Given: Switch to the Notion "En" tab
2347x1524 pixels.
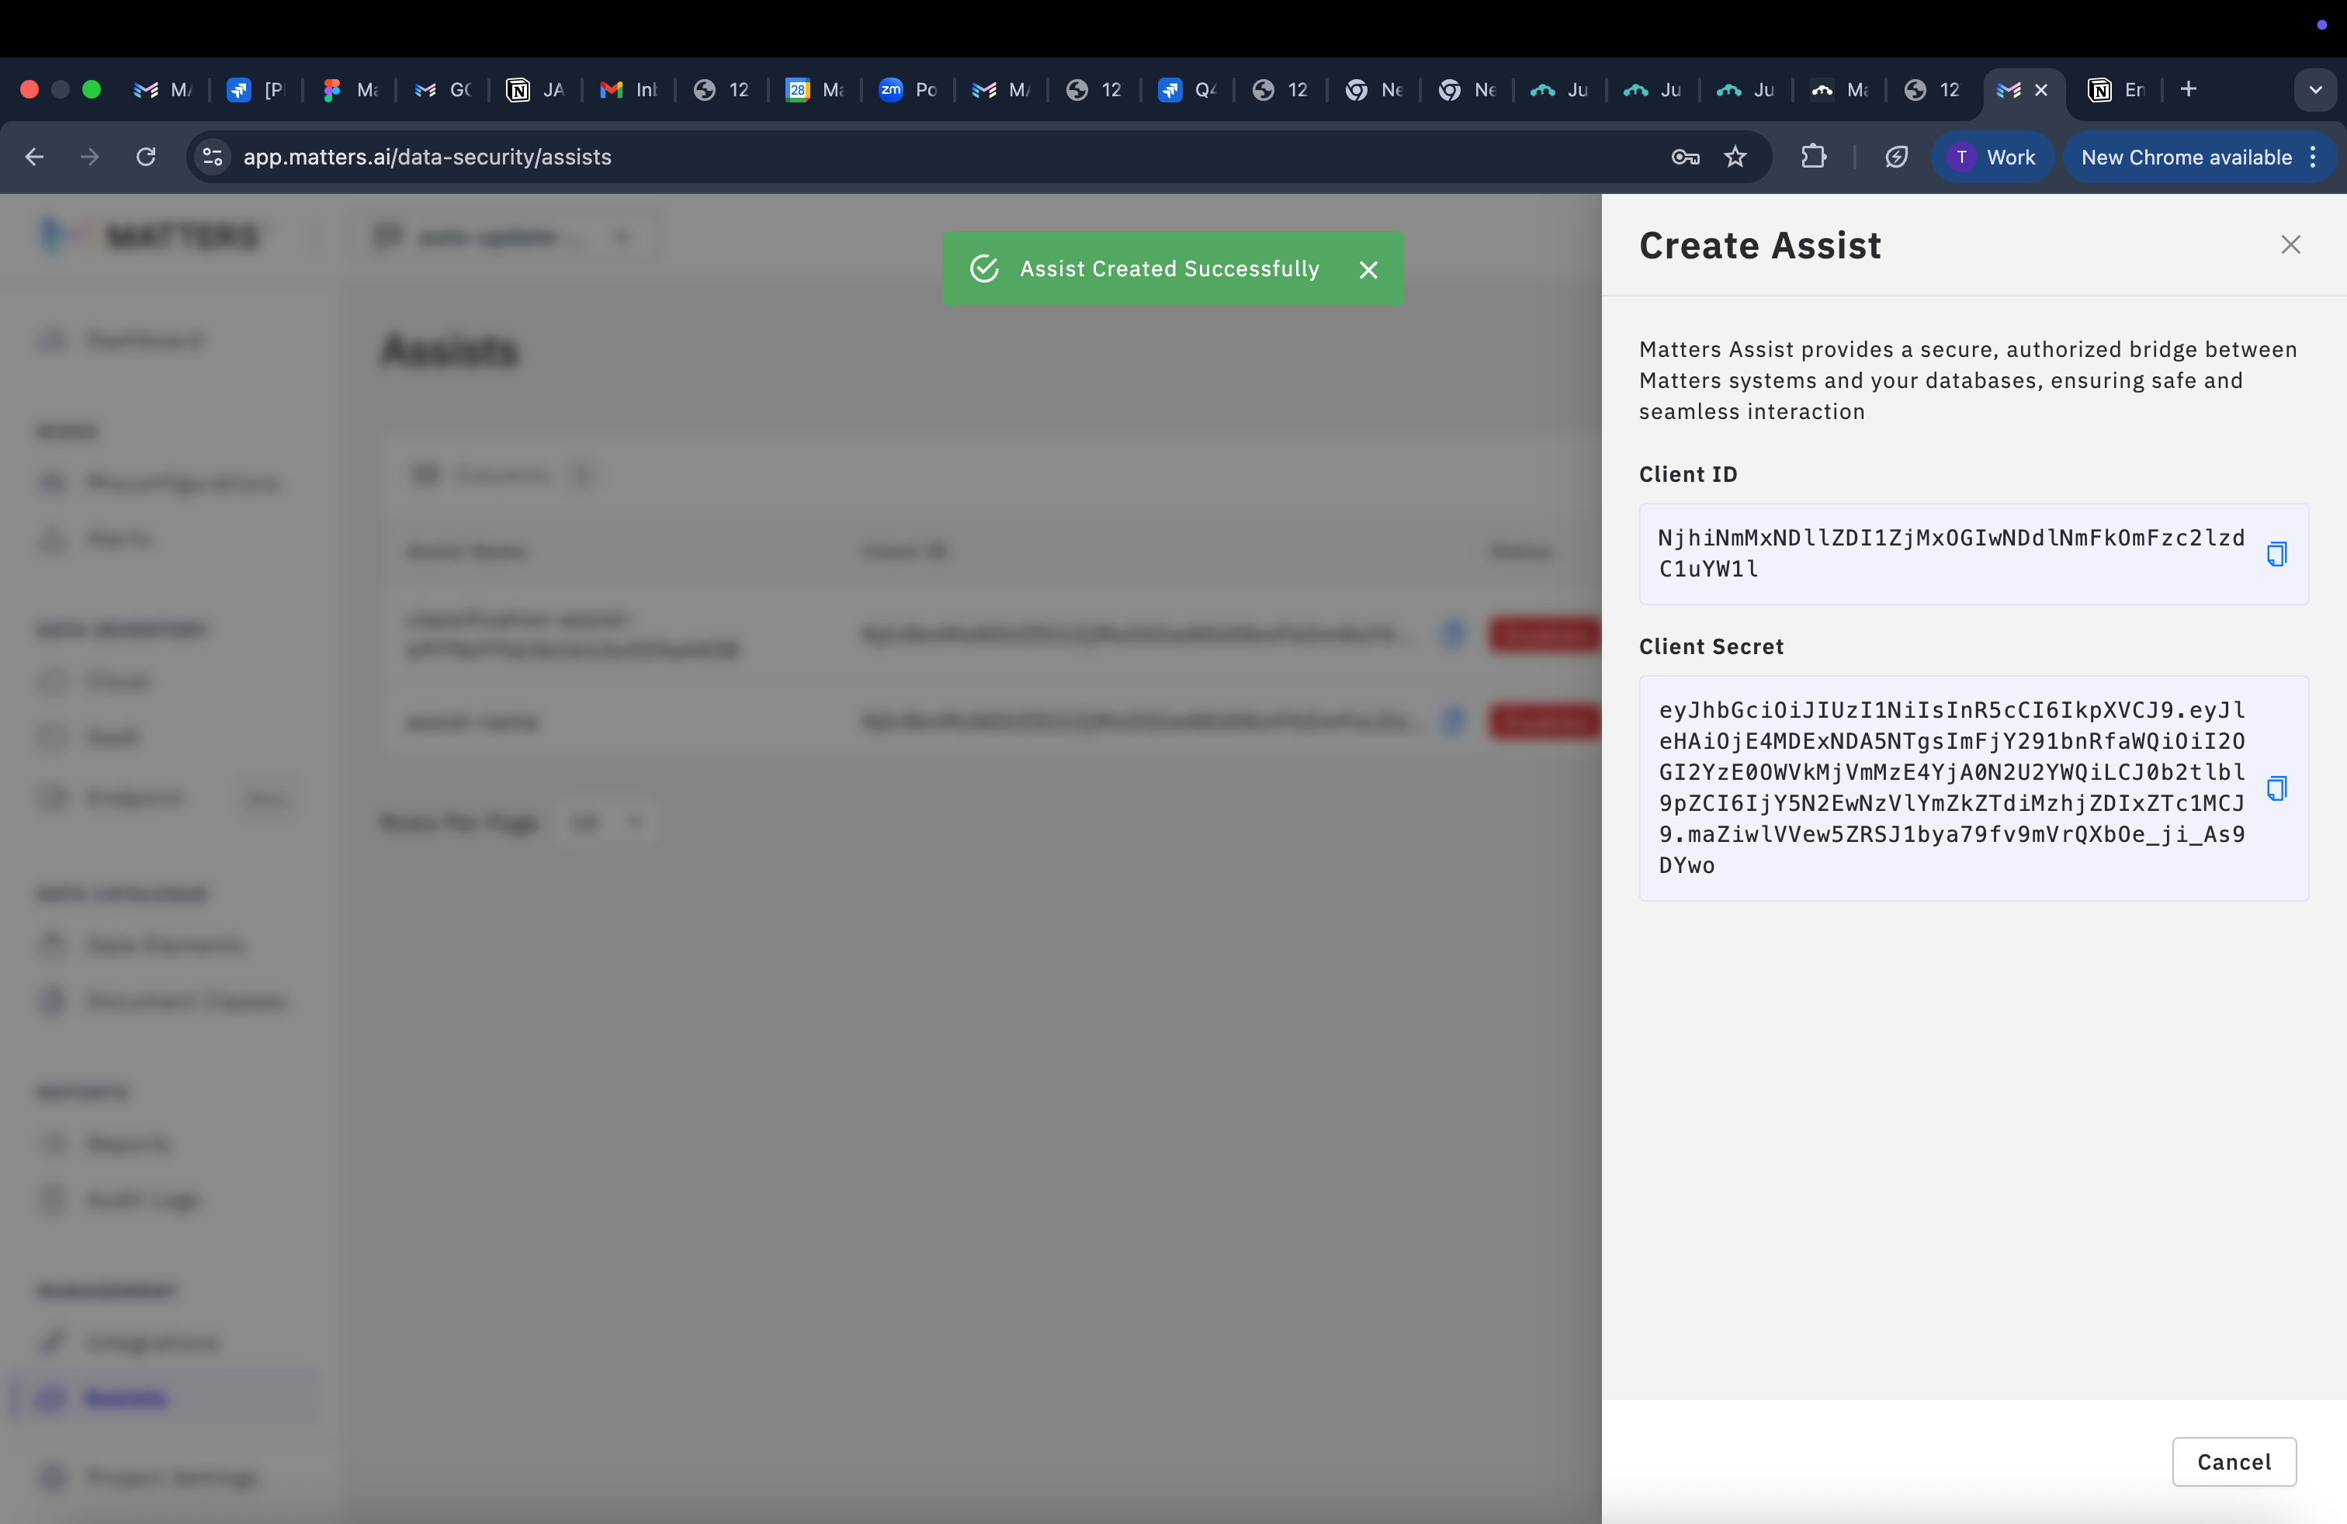Looking at the screenshot, I should coord(2117,90).
